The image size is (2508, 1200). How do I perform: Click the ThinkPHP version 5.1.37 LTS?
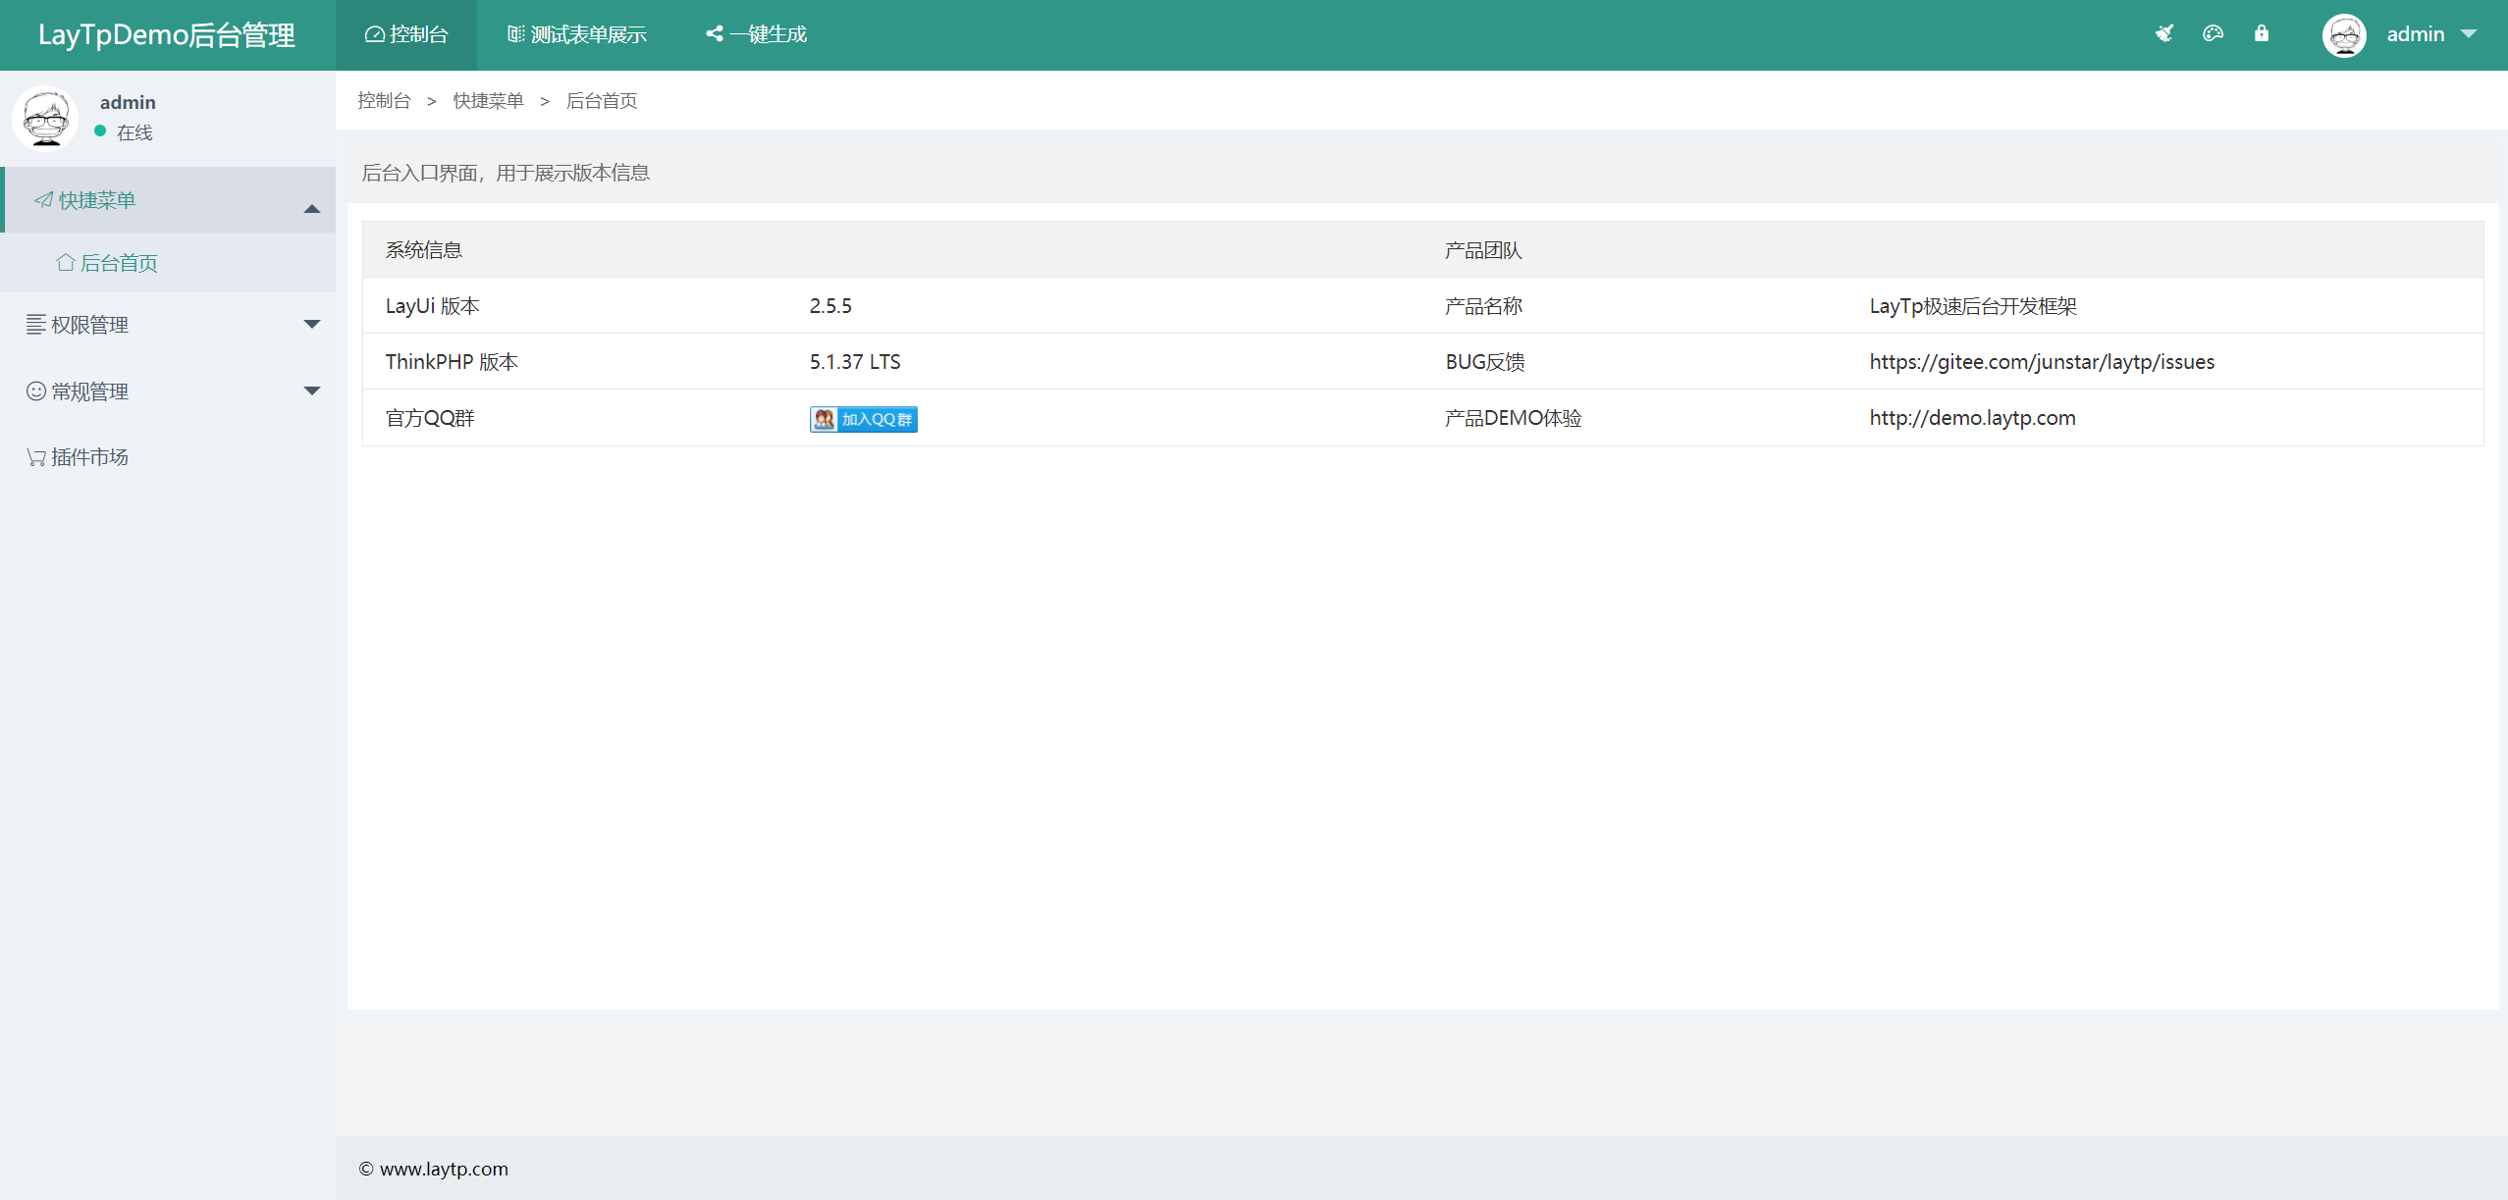point(855,361)
